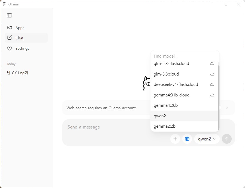The height and width of the screenshot is (188, 245).
Task: Send message with the arrow button
Action: 227,139
